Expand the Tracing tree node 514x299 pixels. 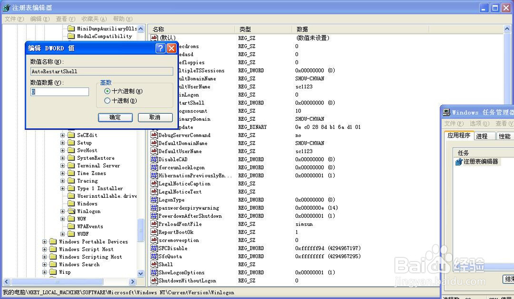click(x=62, y=181)
